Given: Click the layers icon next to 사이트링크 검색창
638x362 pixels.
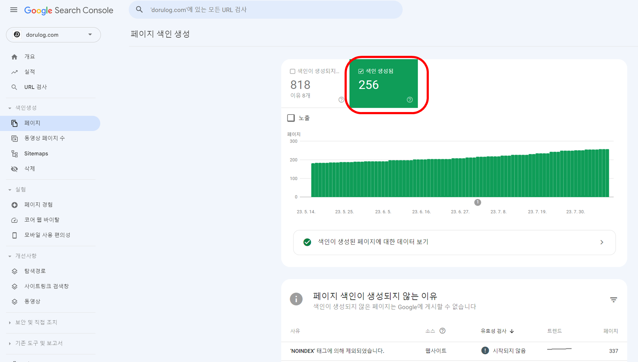Looking at the screenshot, I should 14,286.
